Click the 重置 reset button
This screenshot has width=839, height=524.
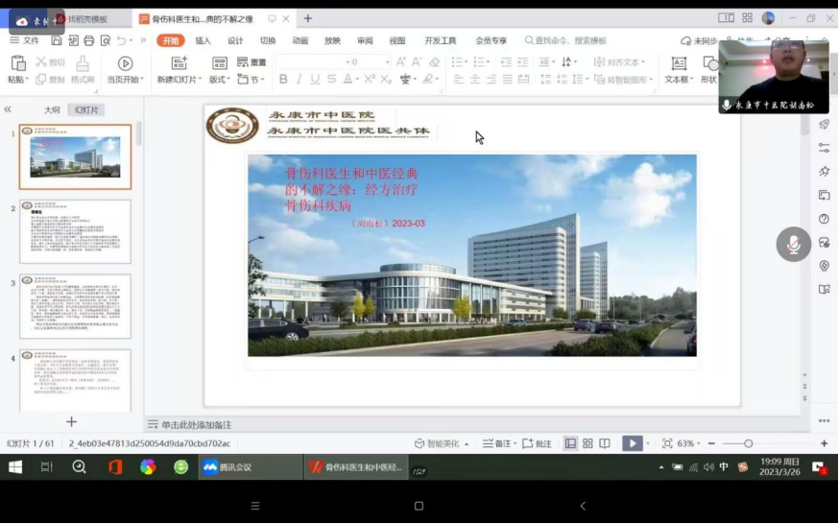pyautogui.click(x=252, y=62)
